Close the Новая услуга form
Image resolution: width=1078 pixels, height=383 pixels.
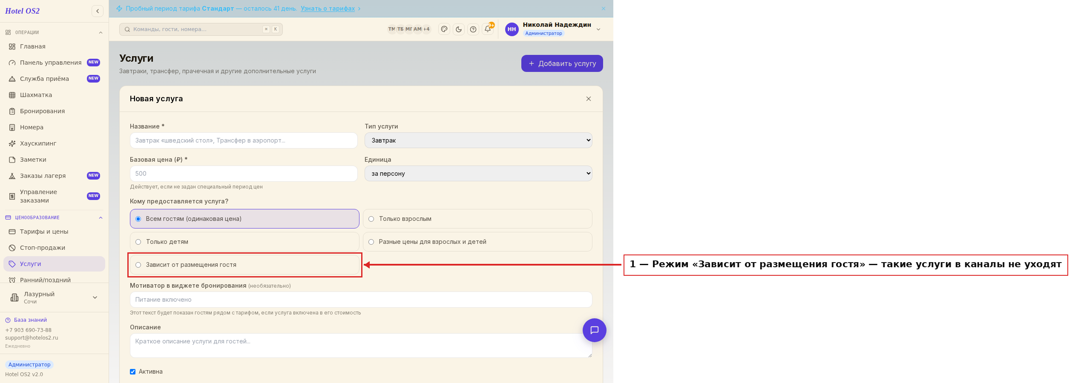tap(589, 99)
